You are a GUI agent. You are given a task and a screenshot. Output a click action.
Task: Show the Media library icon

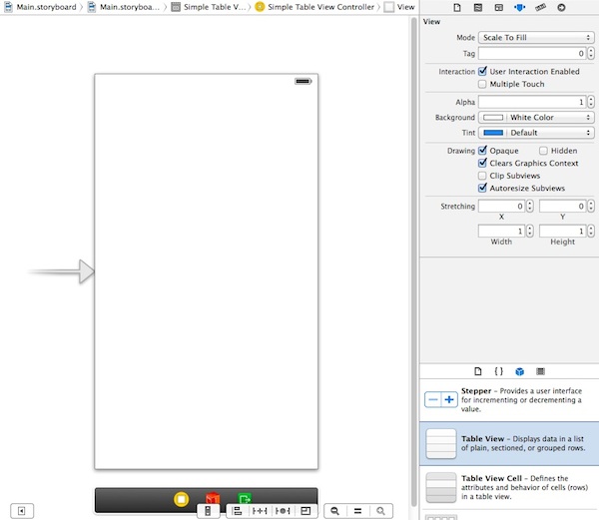tap(540, 370)
